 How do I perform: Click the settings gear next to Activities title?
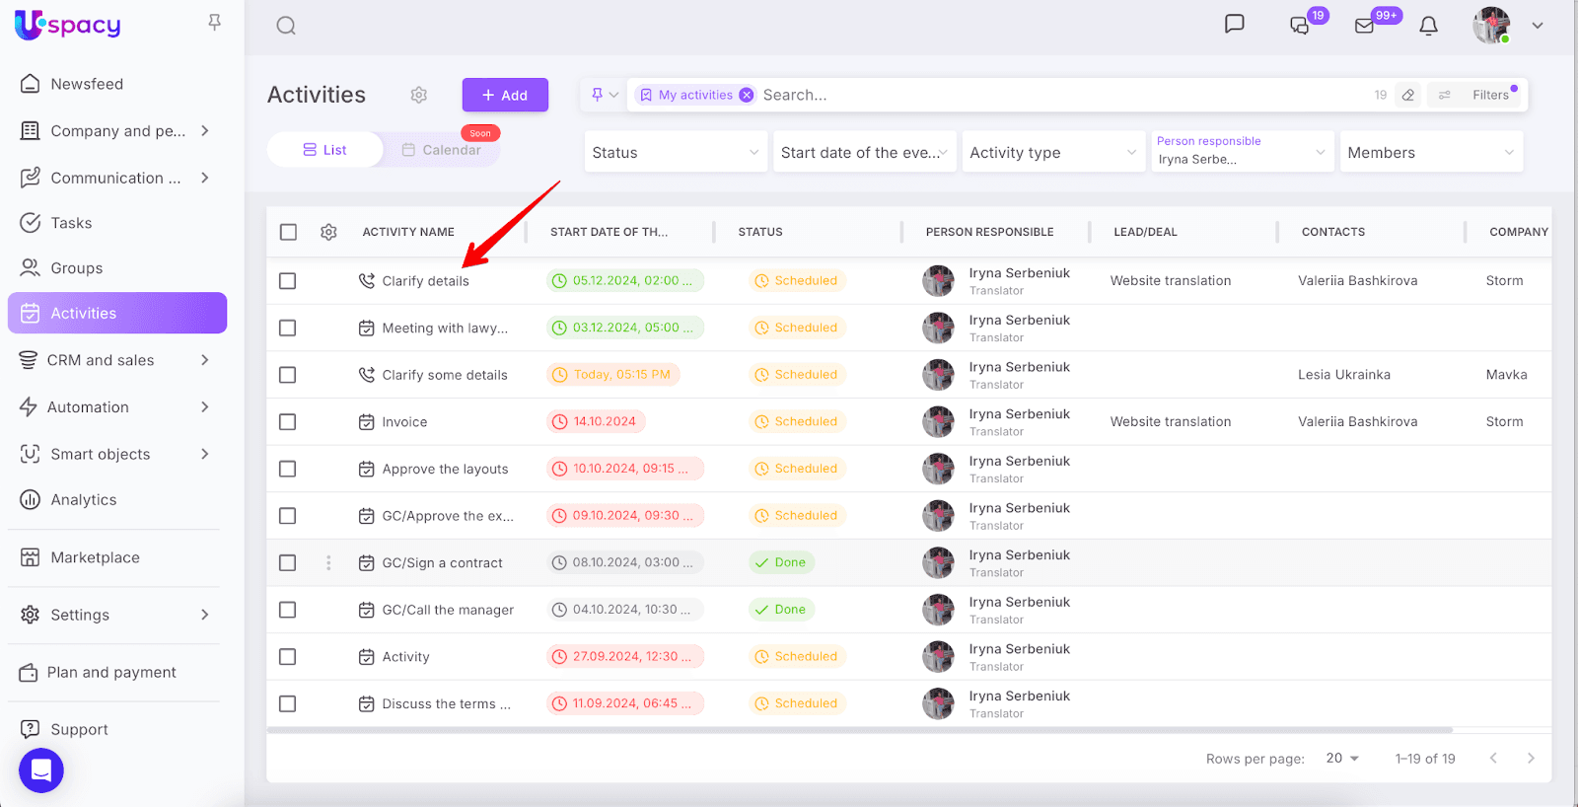(x=419, y=95)
